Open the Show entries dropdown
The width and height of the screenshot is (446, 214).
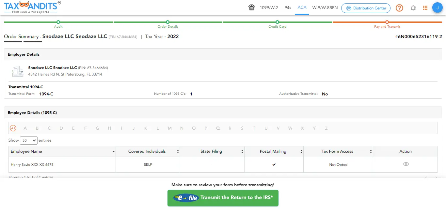coord(29,140)
